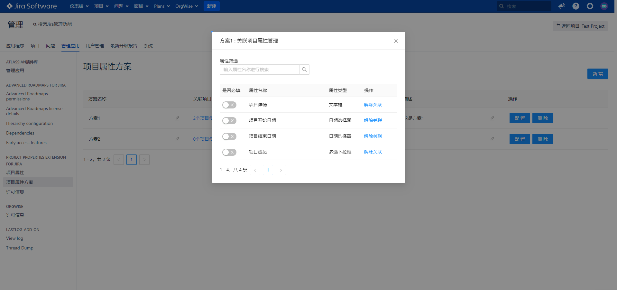Click the search magnifier icon in attribute filter

[304, 70]
